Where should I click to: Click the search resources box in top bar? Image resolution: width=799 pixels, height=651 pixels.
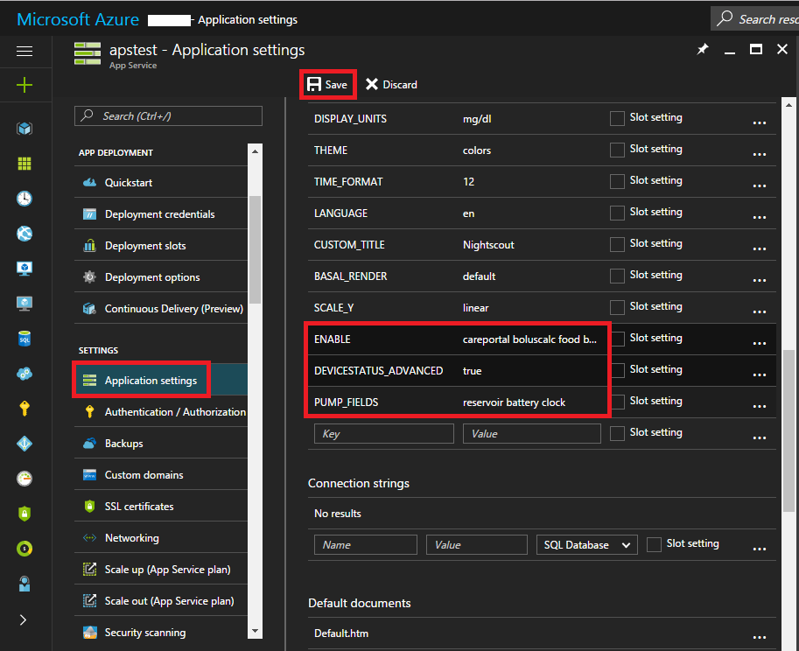tap(754, 19)
